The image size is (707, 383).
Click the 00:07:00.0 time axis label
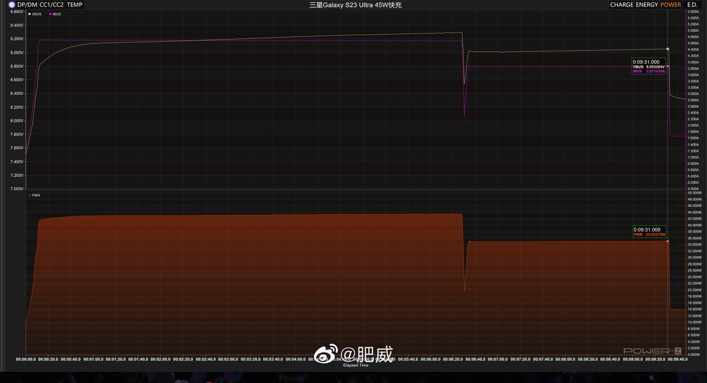point(497,359)
